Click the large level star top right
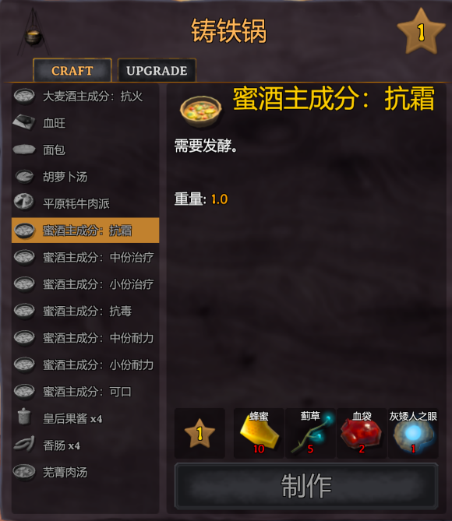Image resolution: width=452 pixels, height=521 pixels. click(x=421, y=32)
